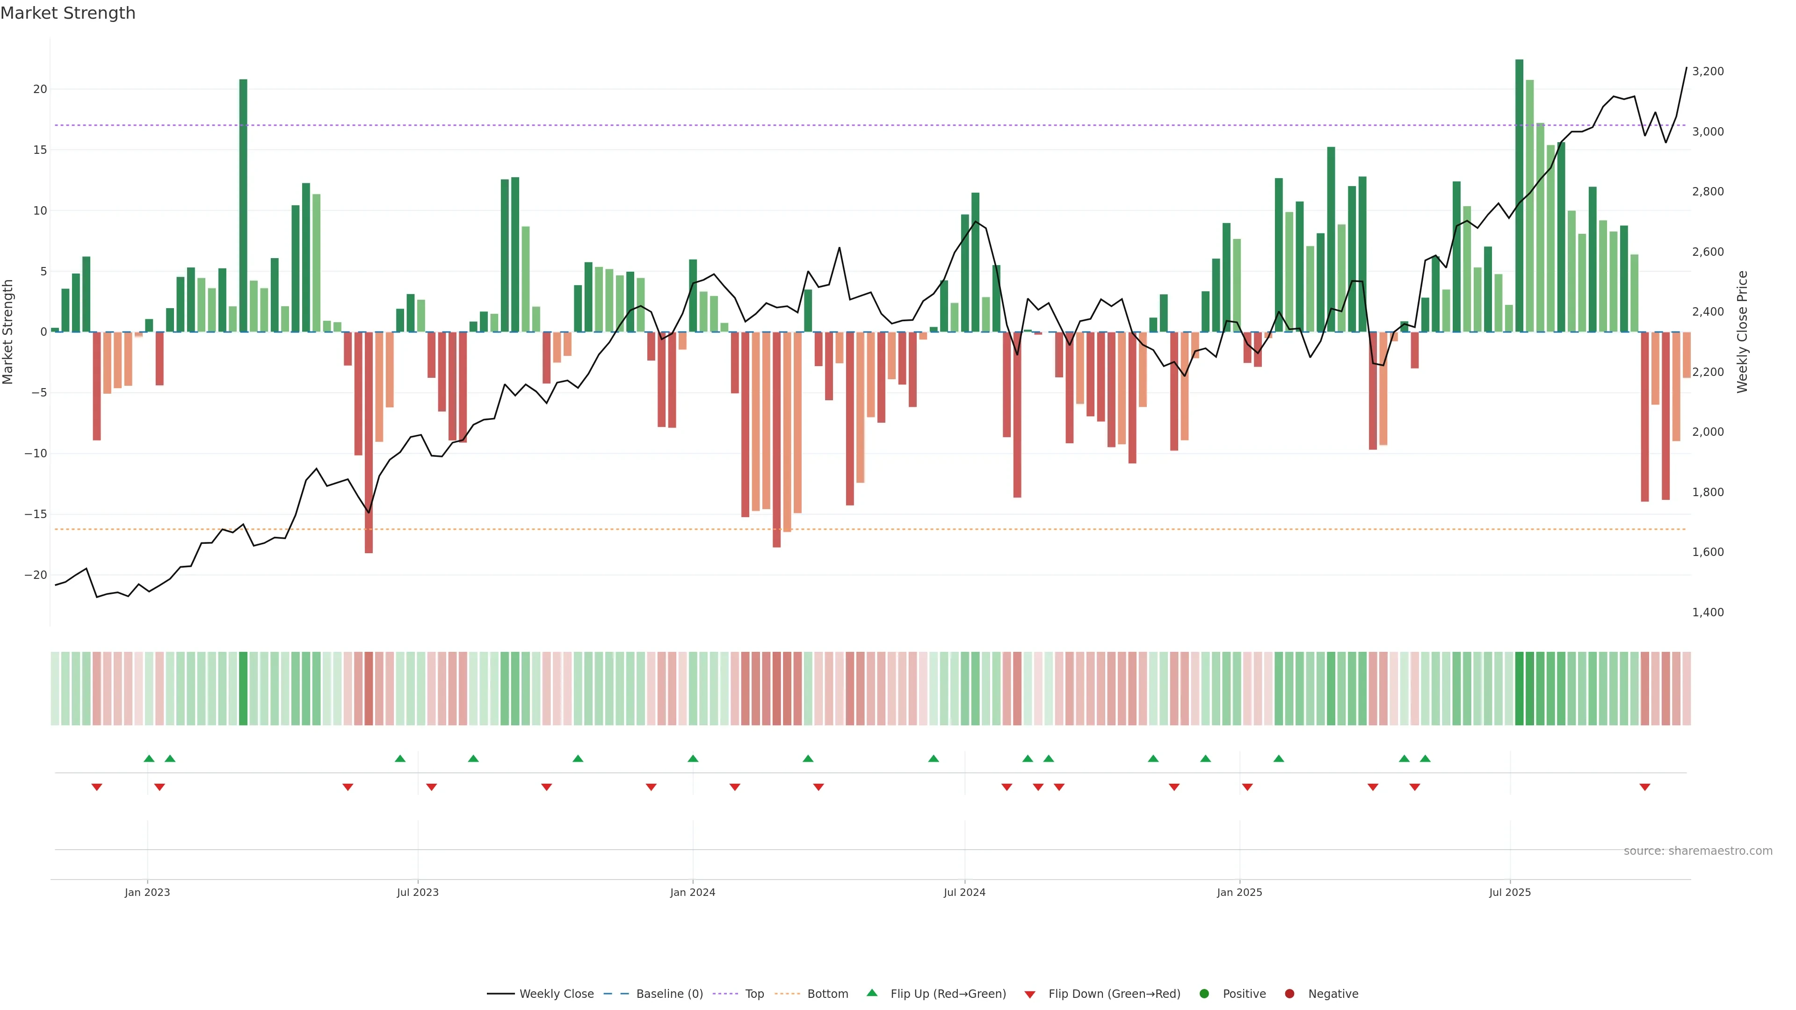Screen dimensions: 1796x1010
Task: Click the first red flip-down triangle on the left
Action: (x=97, y=787)
